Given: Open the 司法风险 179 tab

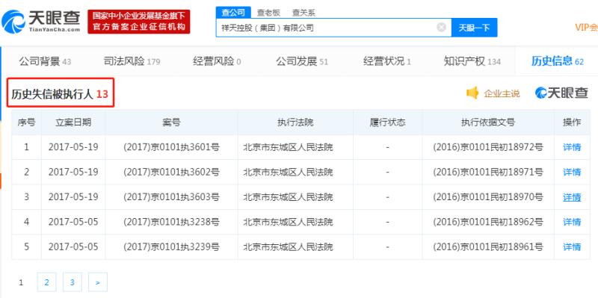Looking at the screenshot, I should point(132,61).
